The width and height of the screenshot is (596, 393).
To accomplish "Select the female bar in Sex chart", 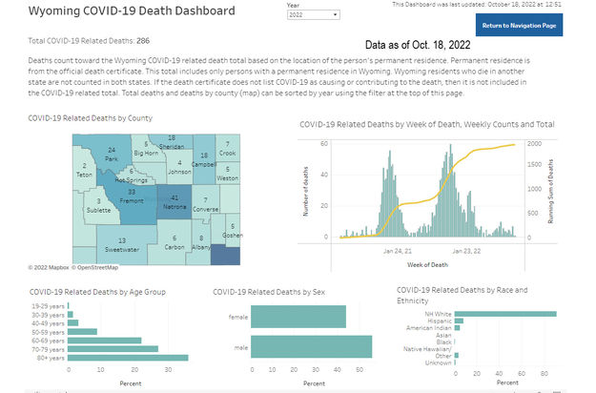I will tap(298, 317).
